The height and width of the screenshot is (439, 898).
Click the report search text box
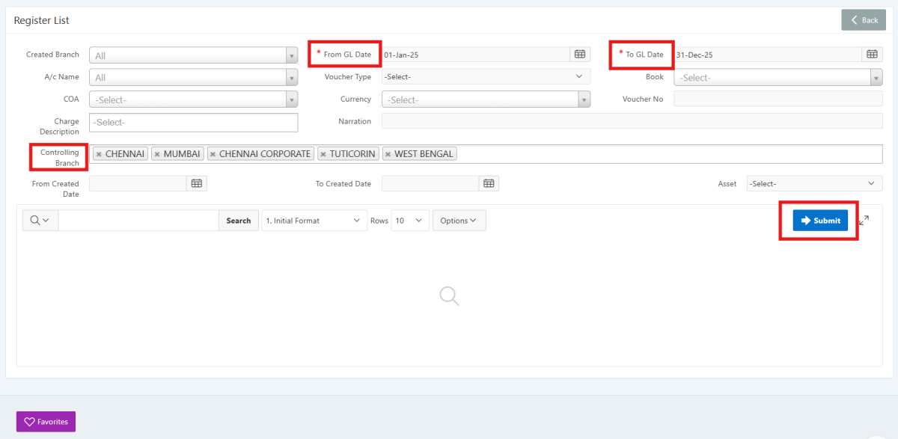coord(138,220)
